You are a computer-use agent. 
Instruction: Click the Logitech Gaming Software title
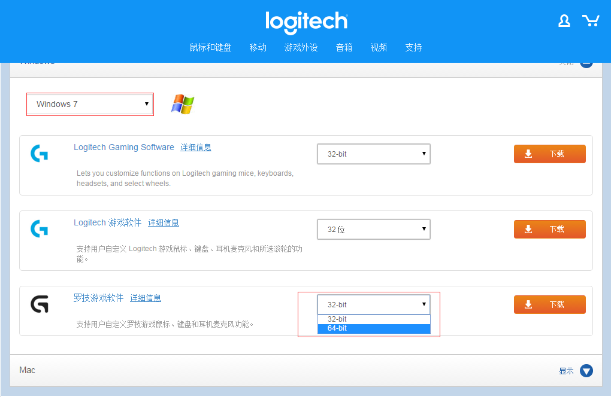pos(124,147)
